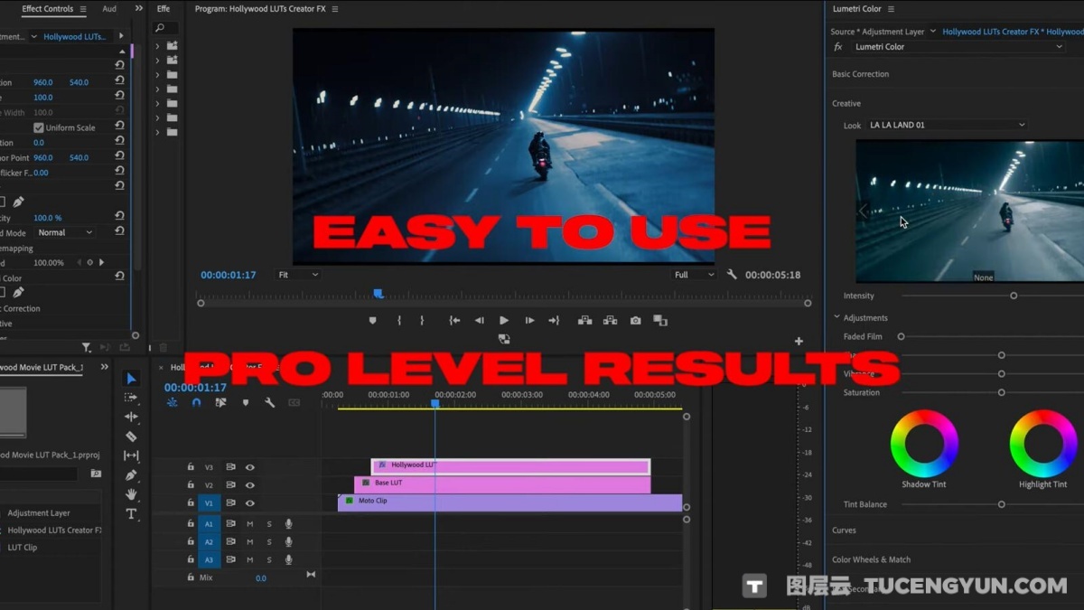
Task: Click the Mark Out bracket button
Action: 421,321
